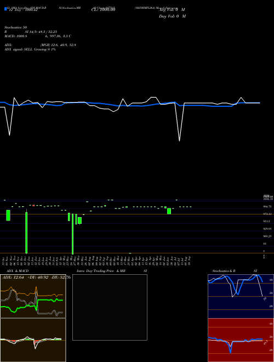Click the 972.43 price axis label
The width and height of the screenshot is (274, 362).
267,214
